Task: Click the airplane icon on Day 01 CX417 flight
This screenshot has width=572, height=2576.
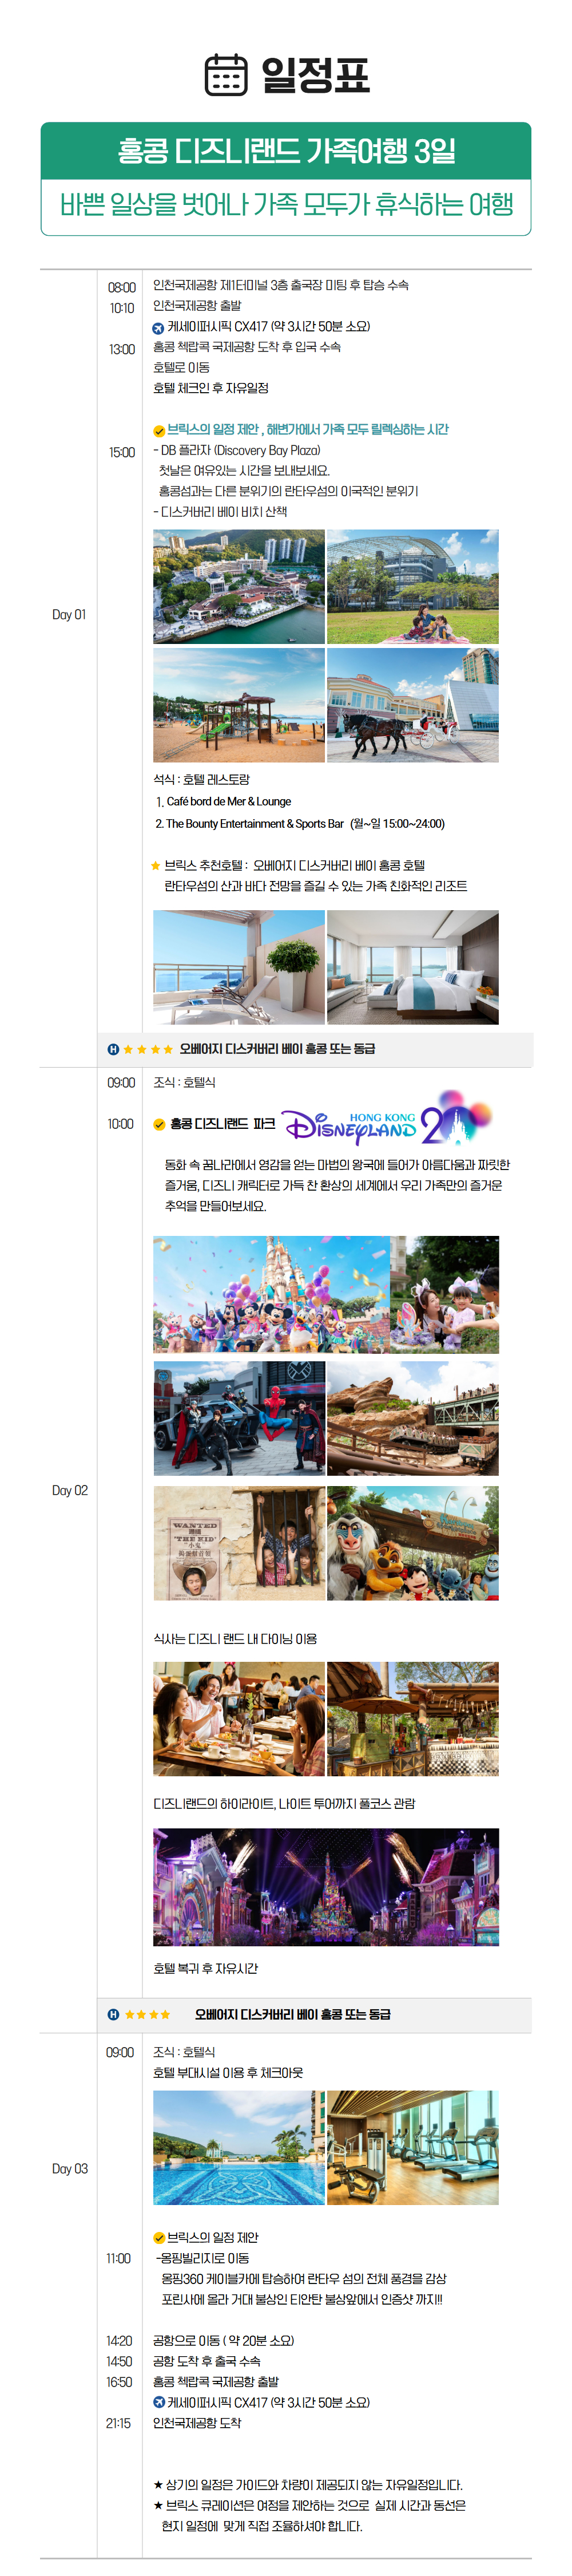Action: click(158, 328)
